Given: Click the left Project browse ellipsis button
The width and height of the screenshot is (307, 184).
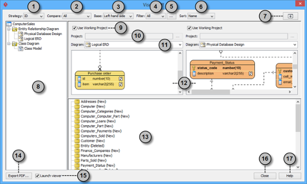Looking at the screenshot, I should 178,37.
